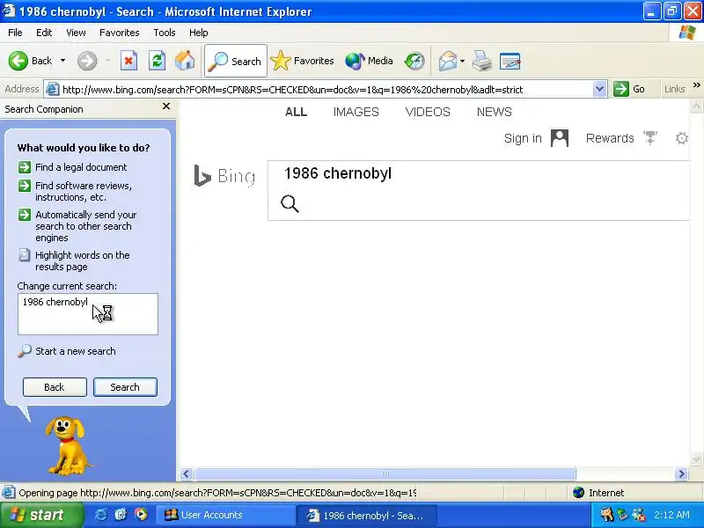Open the View menu
Screen dimensions: 704x528
click(76, 33)
